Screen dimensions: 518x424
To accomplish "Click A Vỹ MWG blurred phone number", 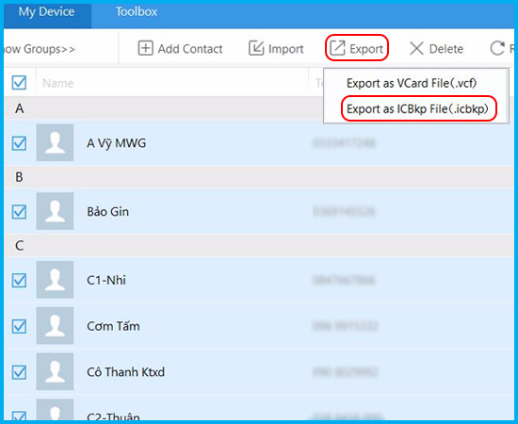I will coord(344,143).
